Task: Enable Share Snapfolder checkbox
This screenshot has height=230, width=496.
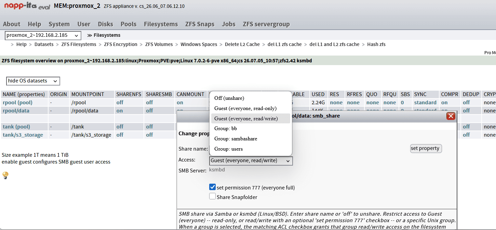Action: [x=212, y=197]
